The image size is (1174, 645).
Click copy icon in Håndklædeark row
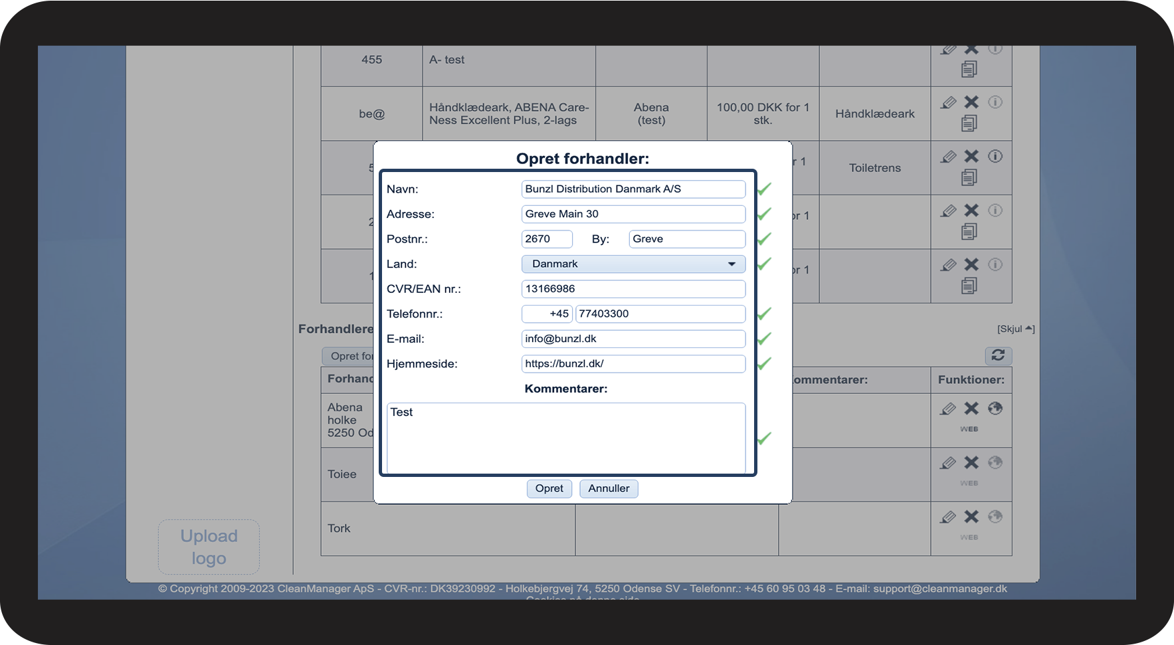tap(969, 123)
